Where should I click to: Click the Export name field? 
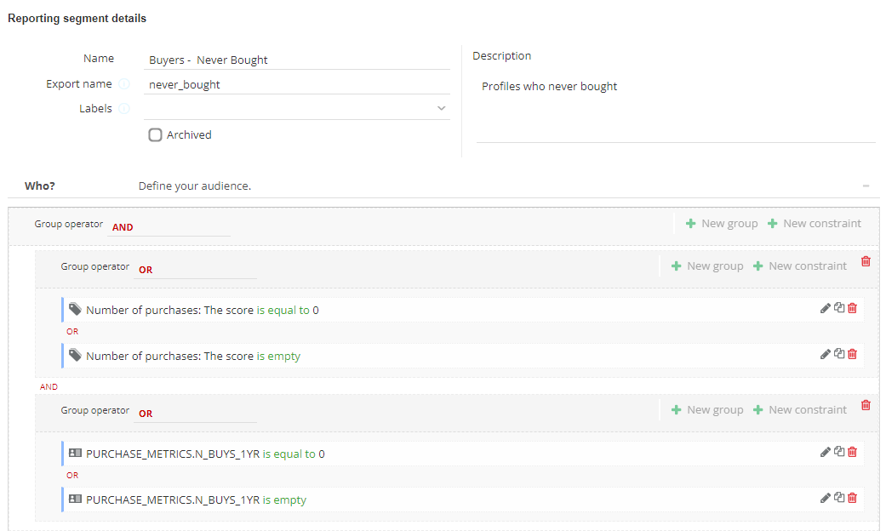coord(296,84)
